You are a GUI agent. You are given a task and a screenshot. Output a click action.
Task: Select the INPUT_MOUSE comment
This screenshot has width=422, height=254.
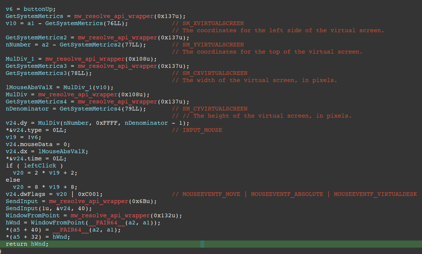click(x=203, y=130)
